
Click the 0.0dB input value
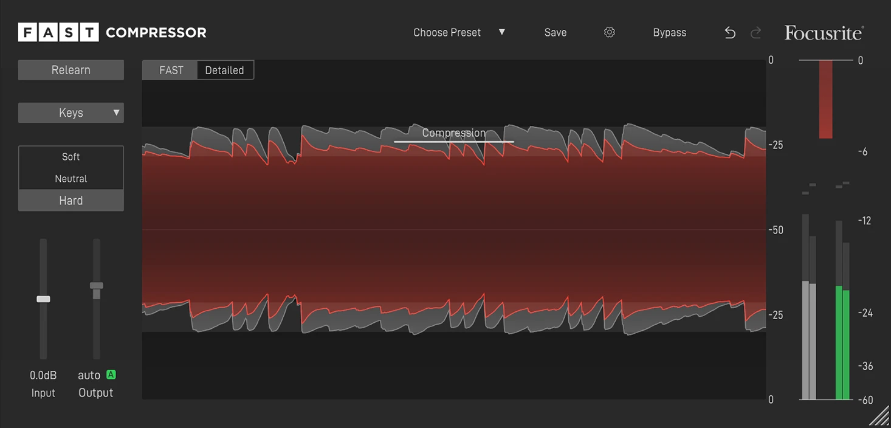[43, 375]
